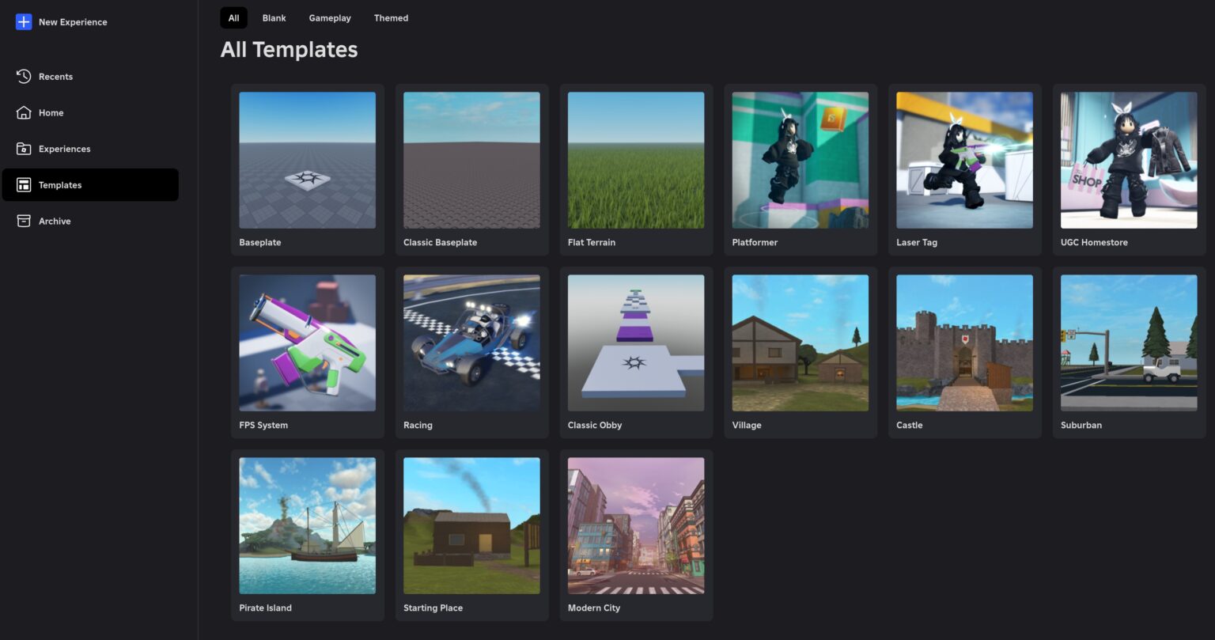Image resolution: width=1215 pixels, height=640 pixels.
Task: Open the Baseplate template
Action: click(307, 160)
